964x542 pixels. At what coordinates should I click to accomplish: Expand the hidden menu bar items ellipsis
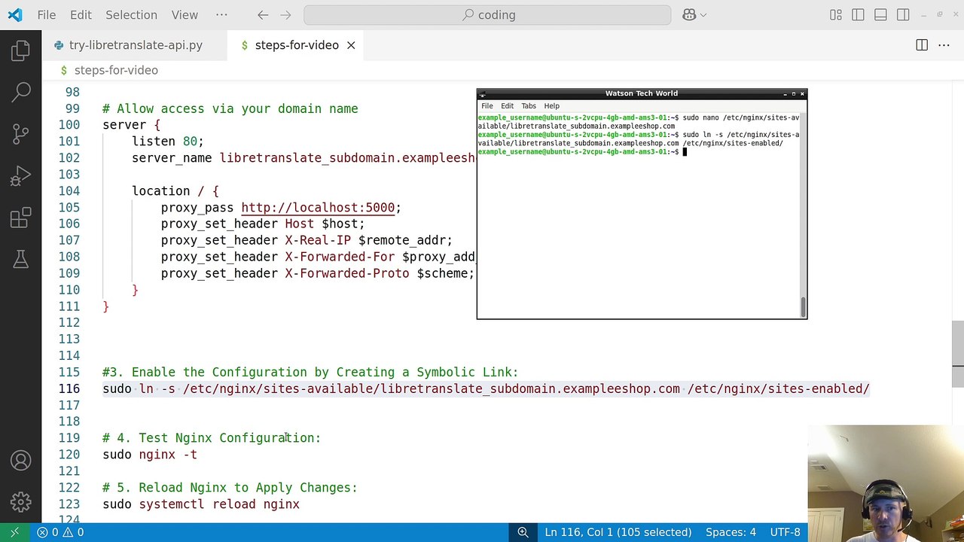[221, 15]
